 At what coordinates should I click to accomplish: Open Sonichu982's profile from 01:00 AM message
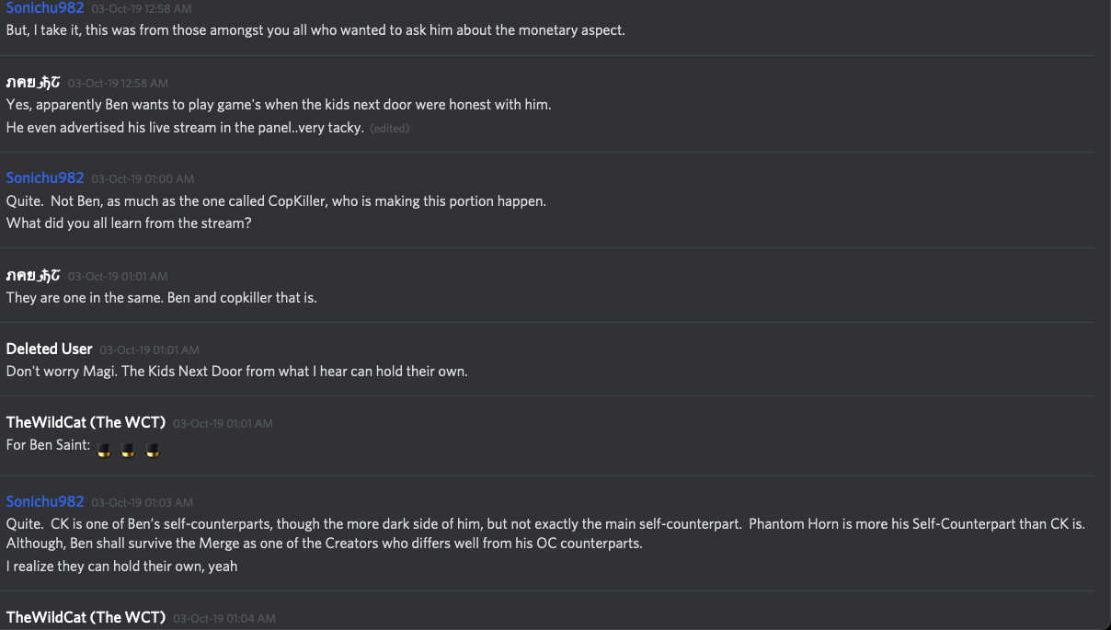[45, 178]
